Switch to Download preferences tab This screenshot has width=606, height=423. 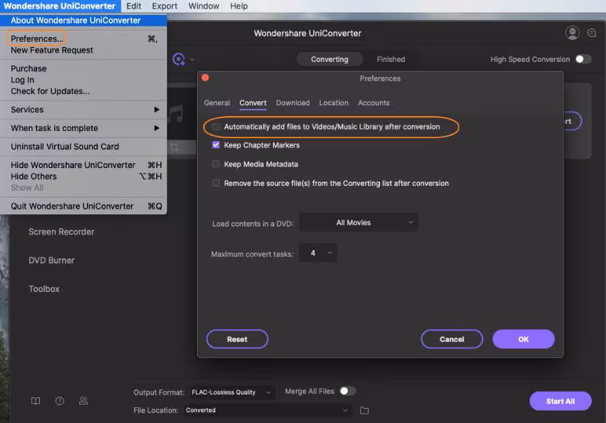click(292, 103)
